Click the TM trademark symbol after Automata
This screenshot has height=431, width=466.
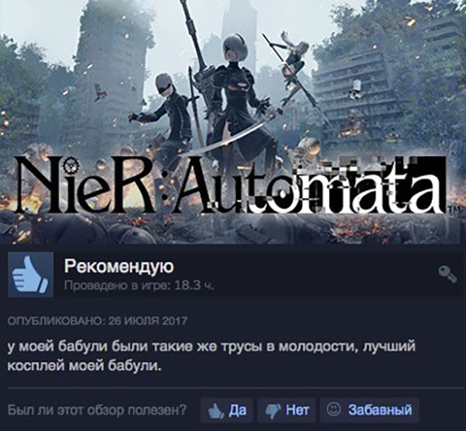tap(451, 210)
